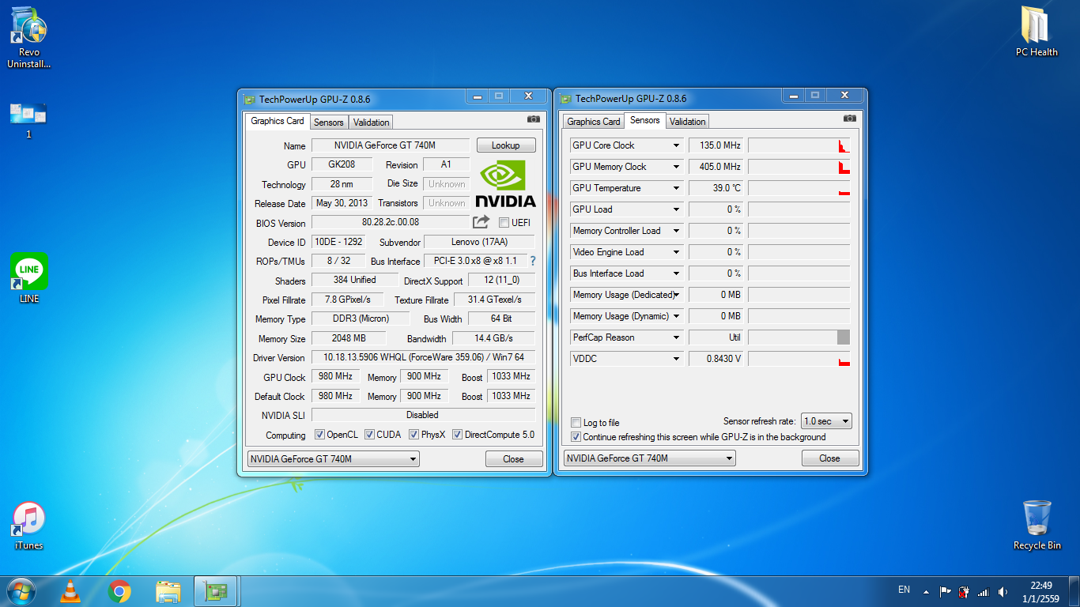Expand the Memory Controller Load dropdown arrow
The image size is (1080, 607).
click(x=677, y=231)
